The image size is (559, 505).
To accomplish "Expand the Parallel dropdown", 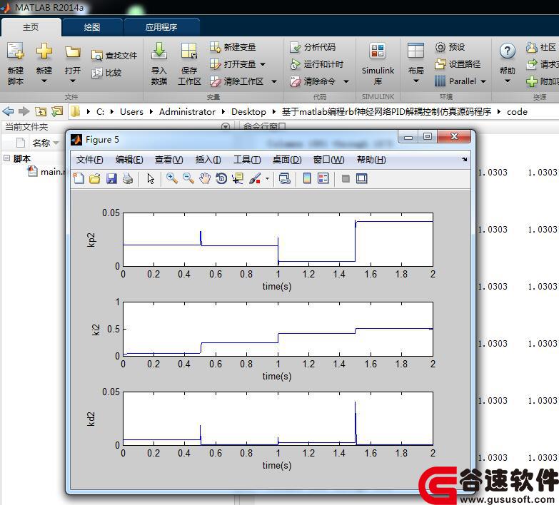I will click(483, 81).
